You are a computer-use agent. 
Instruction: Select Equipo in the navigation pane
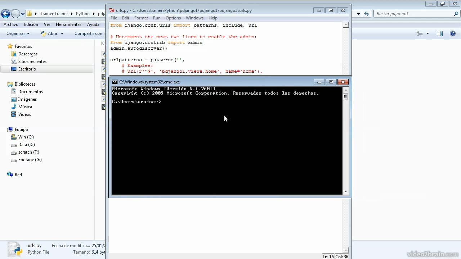[x=21, y=129]
